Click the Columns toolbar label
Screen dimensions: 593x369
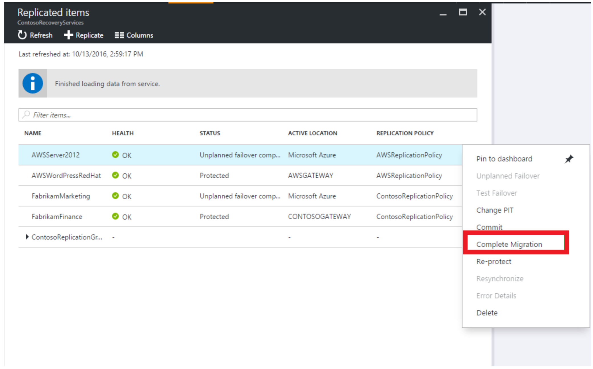[x=140, y=35]
